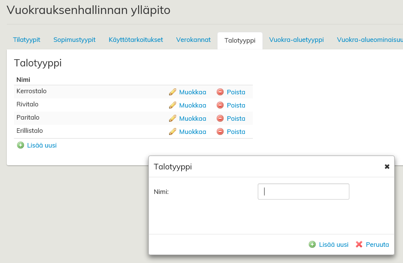Click pencil icon in Rivitalo row
This screenshot has width=403, height=263.
pos(172,105)
